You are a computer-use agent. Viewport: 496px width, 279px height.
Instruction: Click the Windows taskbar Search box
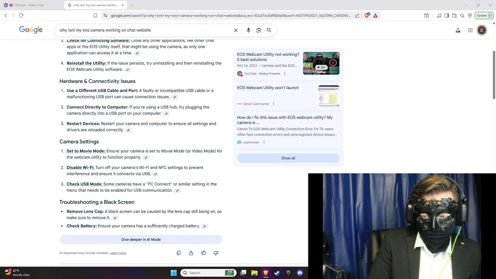208,273
